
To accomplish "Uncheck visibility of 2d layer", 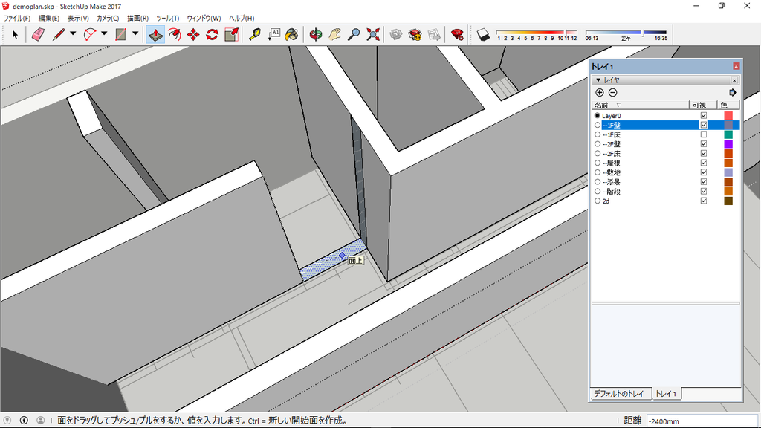I will 704,201.
